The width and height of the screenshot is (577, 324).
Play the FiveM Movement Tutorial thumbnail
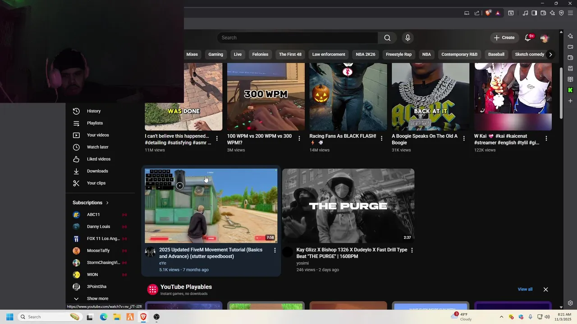pyautogui.click(x=211, y=206)
